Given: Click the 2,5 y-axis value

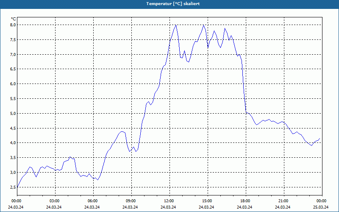Looking at the screenshot, I should [13, 187].
